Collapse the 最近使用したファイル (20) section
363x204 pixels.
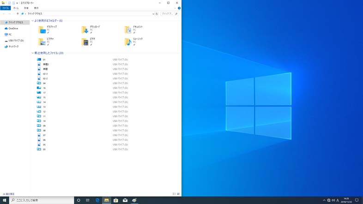tap(33, 53)
